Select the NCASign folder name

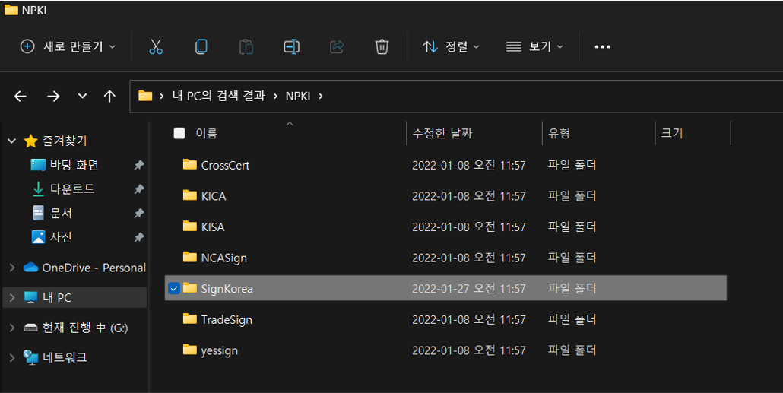[224, 258]
